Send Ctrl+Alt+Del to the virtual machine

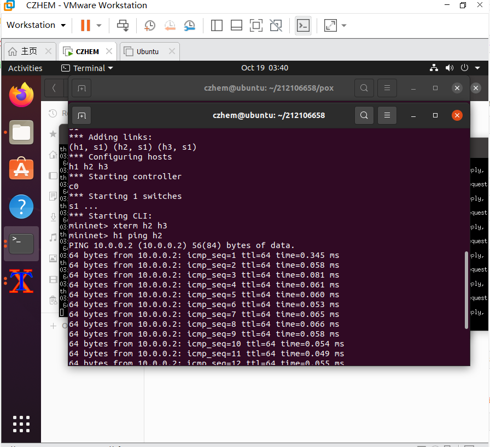123,25
